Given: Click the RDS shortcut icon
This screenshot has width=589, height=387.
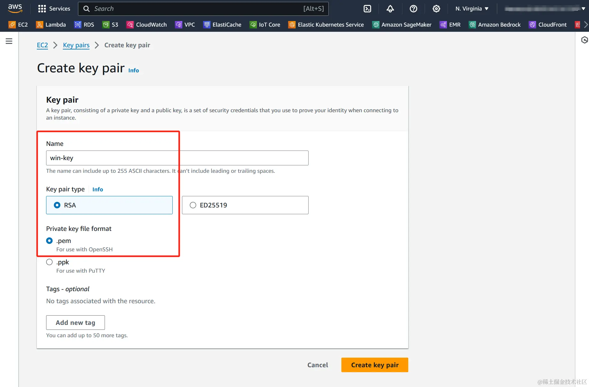Looking at the screenshot, I should (78, 25).
